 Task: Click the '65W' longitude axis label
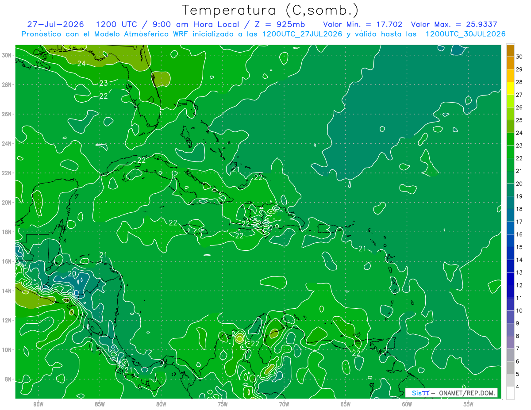tap(346, 404)
